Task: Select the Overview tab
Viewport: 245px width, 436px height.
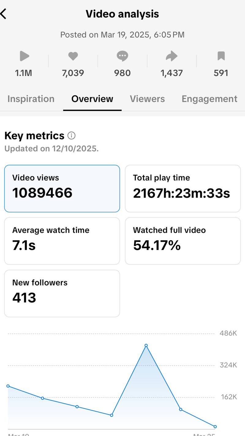Action: coord(92,99)
